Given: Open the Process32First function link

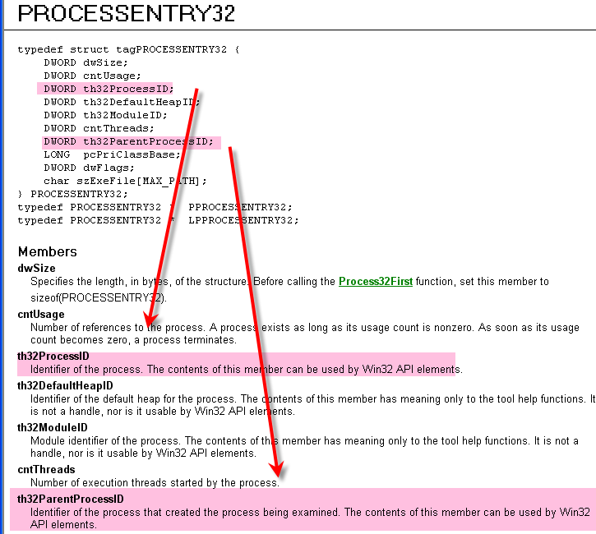Looking at the screenshot, I should pos(375,282).
